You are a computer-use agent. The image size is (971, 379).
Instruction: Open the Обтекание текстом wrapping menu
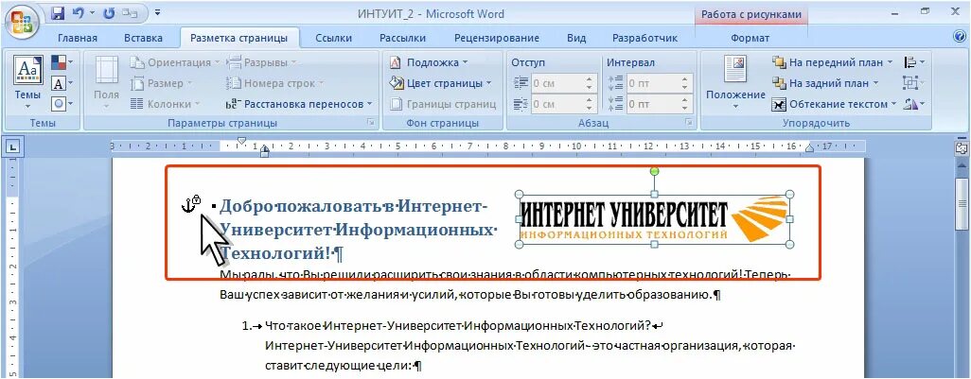pyautogui.click(x=834, y=104)
